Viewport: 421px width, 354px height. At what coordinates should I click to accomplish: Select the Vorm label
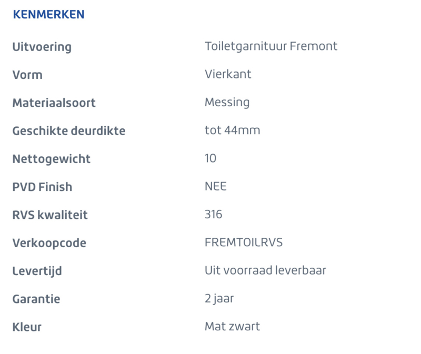point(27,75)
